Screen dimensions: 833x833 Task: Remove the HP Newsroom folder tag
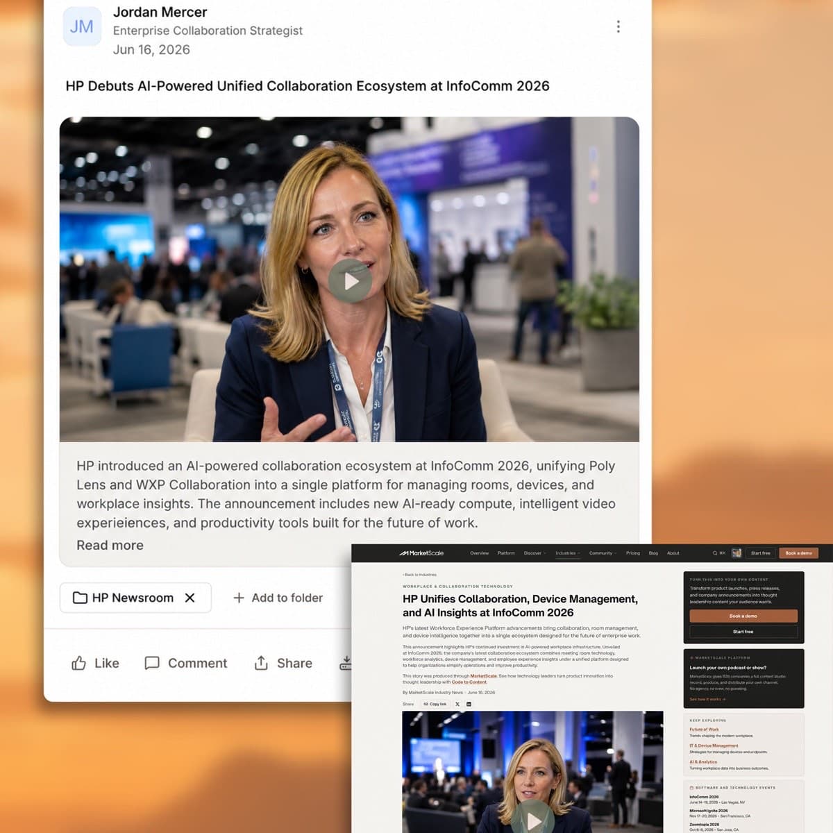tap(190, 598)
